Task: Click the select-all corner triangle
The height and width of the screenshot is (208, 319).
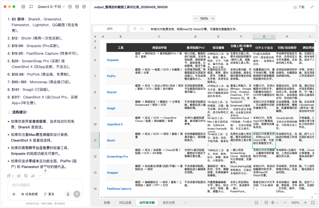Action: tap(95, 37)
